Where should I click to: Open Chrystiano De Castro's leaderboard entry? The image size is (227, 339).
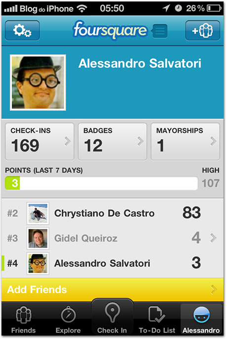pos(113,213)
